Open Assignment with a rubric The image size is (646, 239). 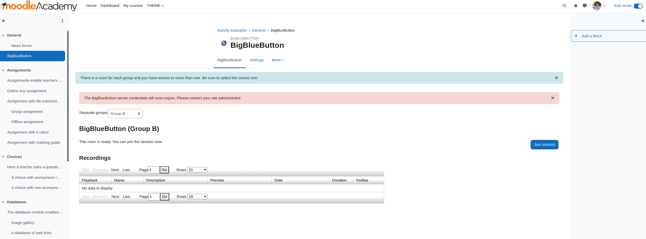(x=28, y=132)
